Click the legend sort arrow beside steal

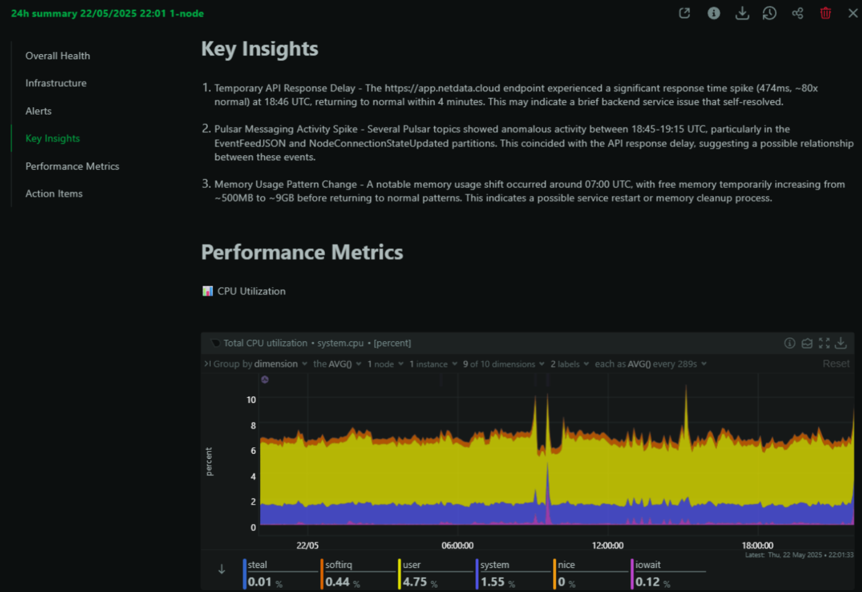(x=221, y=570)
